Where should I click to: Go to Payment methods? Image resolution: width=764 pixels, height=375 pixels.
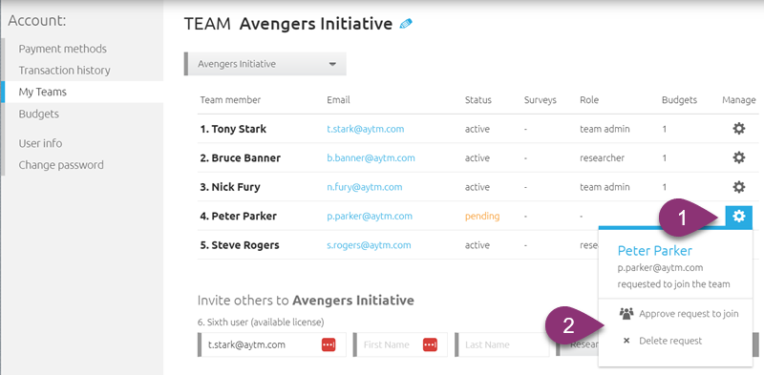click(x=62, y=49)
